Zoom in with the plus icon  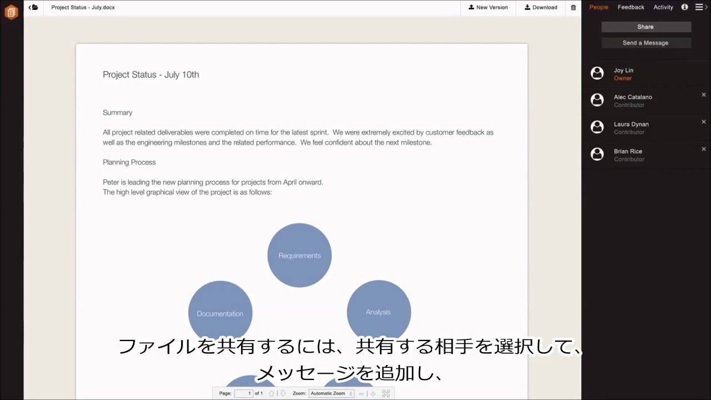(x=373, y=393)
